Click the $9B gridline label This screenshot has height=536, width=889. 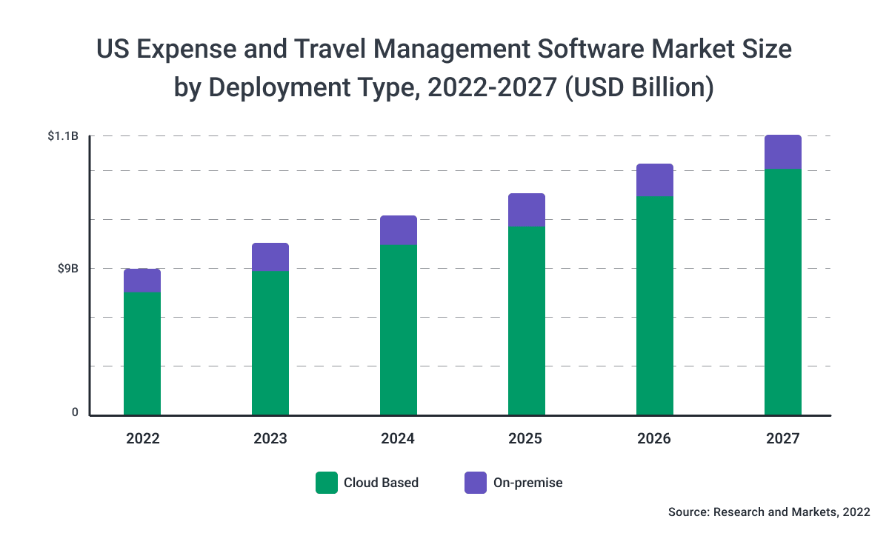pos(65,269)
